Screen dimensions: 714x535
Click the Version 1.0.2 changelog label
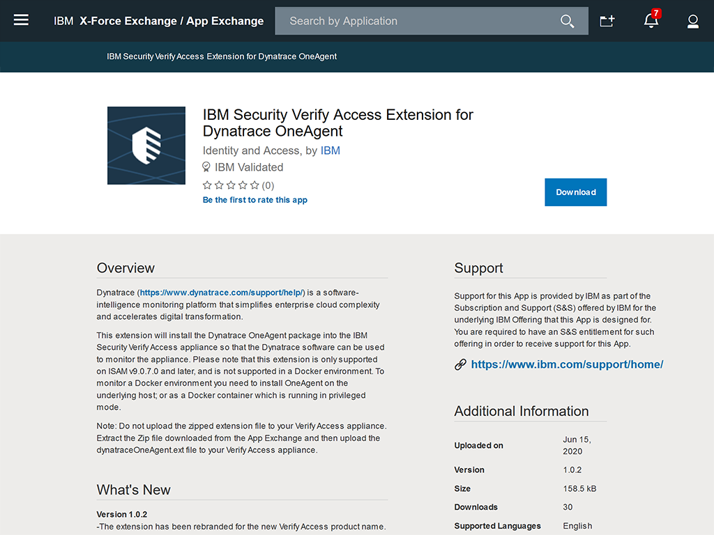pyautogui.click(x=121, y=515)
